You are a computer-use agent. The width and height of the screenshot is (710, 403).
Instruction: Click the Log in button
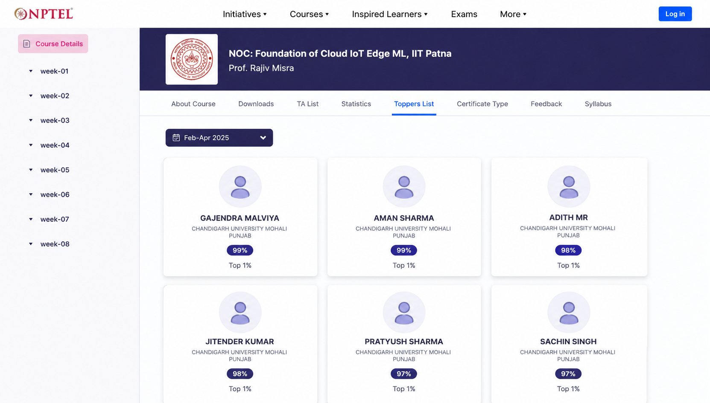[675, 14]
